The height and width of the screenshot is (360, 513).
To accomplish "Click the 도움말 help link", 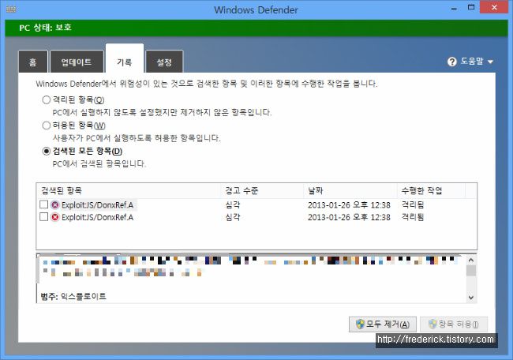I will [472, 62].
